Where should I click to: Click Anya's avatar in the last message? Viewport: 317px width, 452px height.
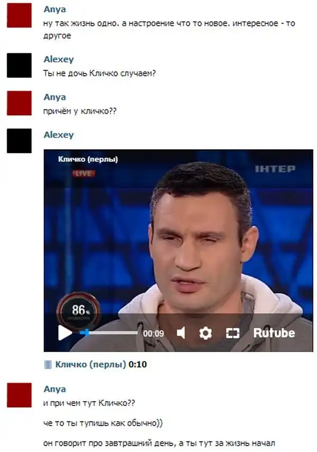click(20, 395)
